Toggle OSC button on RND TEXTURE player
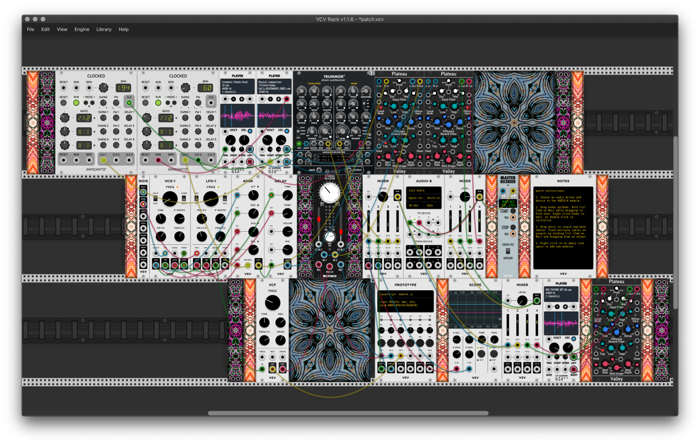The height and width of the screenshot is (445, 700). coord(574,339)
